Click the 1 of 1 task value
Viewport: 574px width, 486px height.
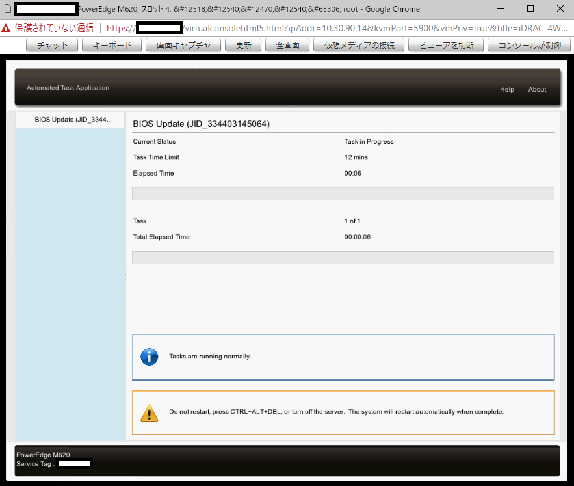pyautogui.click(x=352, y=221)
